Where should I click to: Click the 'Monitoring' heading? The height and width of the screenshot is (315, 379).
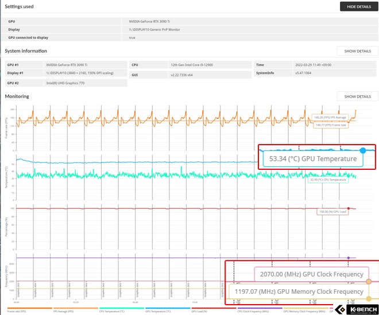(x=17, y=96)
